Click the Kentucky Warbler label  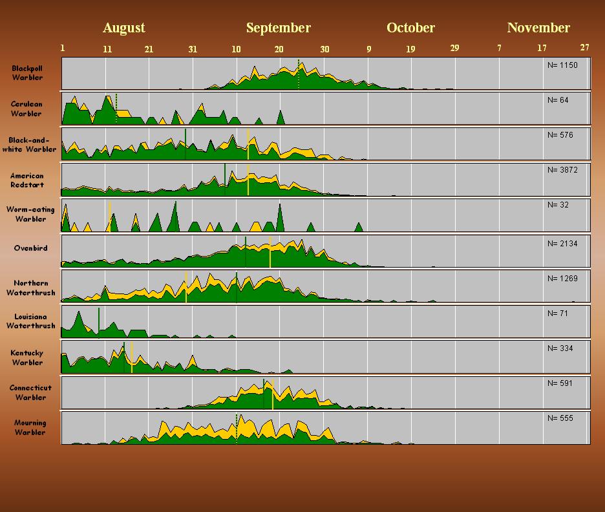click(27, 357)
